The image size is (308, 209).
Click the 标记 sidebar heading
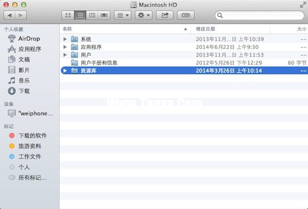pyautogui.click(x=9, y=126)
